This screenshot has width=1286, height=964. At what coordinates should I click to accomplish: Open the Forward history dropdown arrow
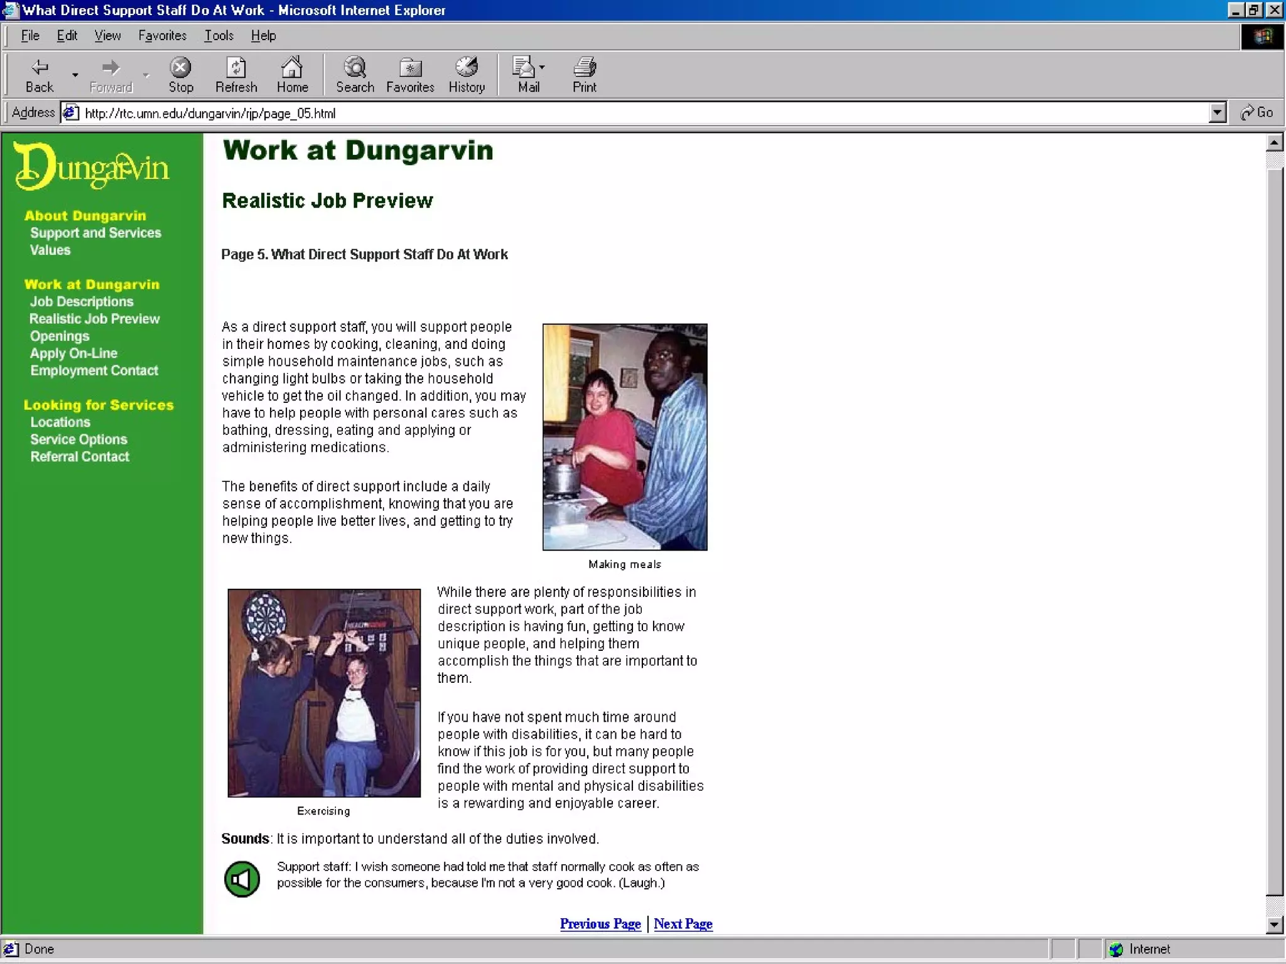[146, 75]
